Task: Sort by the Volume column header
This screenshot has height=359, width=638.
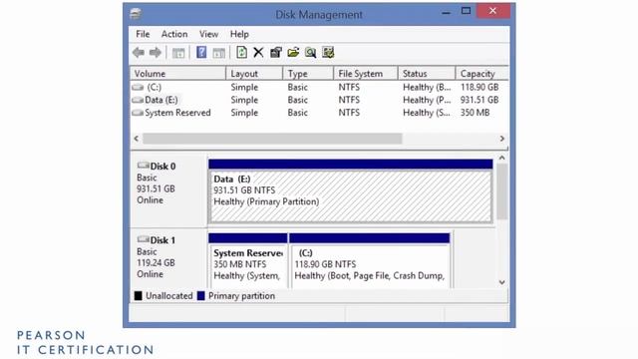Action: coord(177,74)
